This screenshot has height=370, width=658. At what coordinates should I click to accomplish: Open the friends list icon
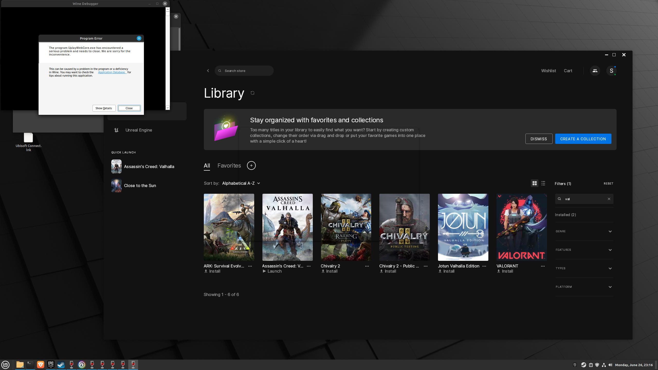pyautogui.click(x=595, y=71)
